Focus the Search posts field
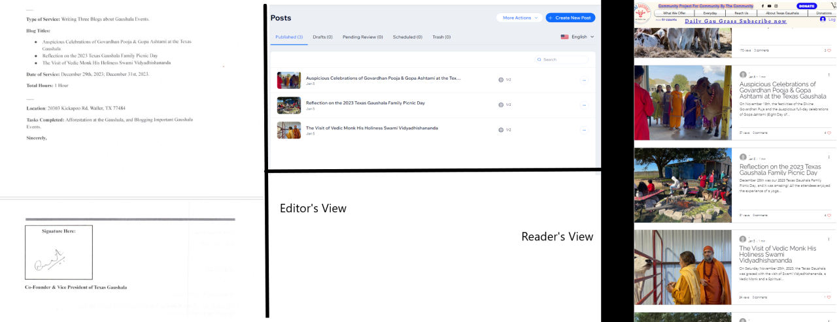Viewport: 837px width, 322px height. (560, 59)
